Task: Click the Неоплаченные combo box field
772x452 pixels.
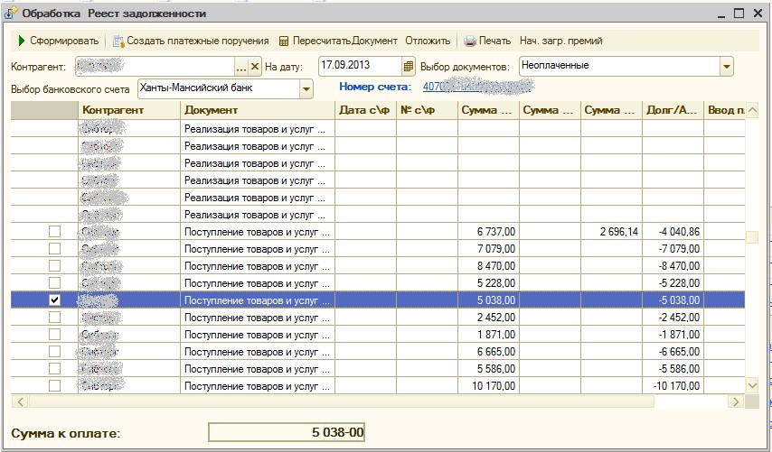Action: point(619,67)
